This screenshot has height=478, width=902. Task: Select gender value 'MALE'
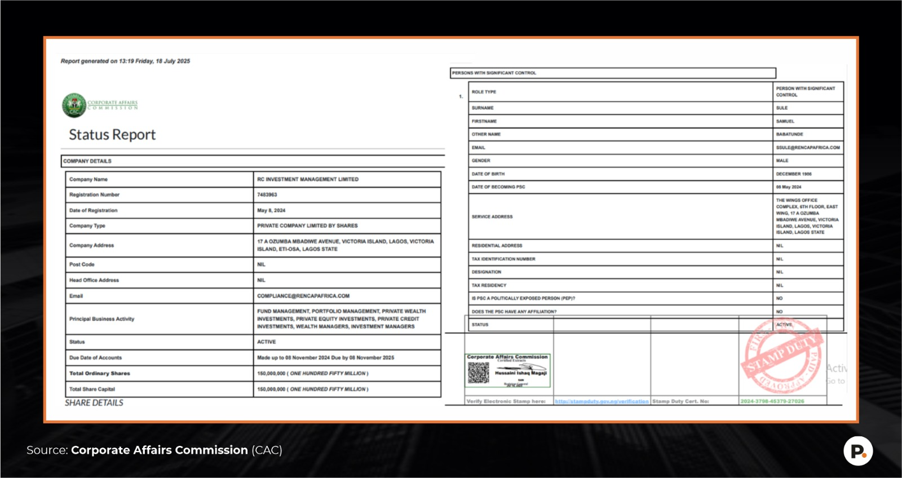click(782, 161)
